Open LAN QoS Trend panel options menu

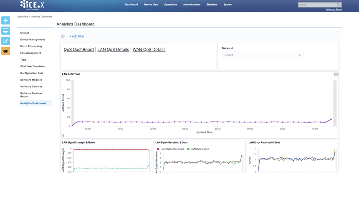pos(336,74)
